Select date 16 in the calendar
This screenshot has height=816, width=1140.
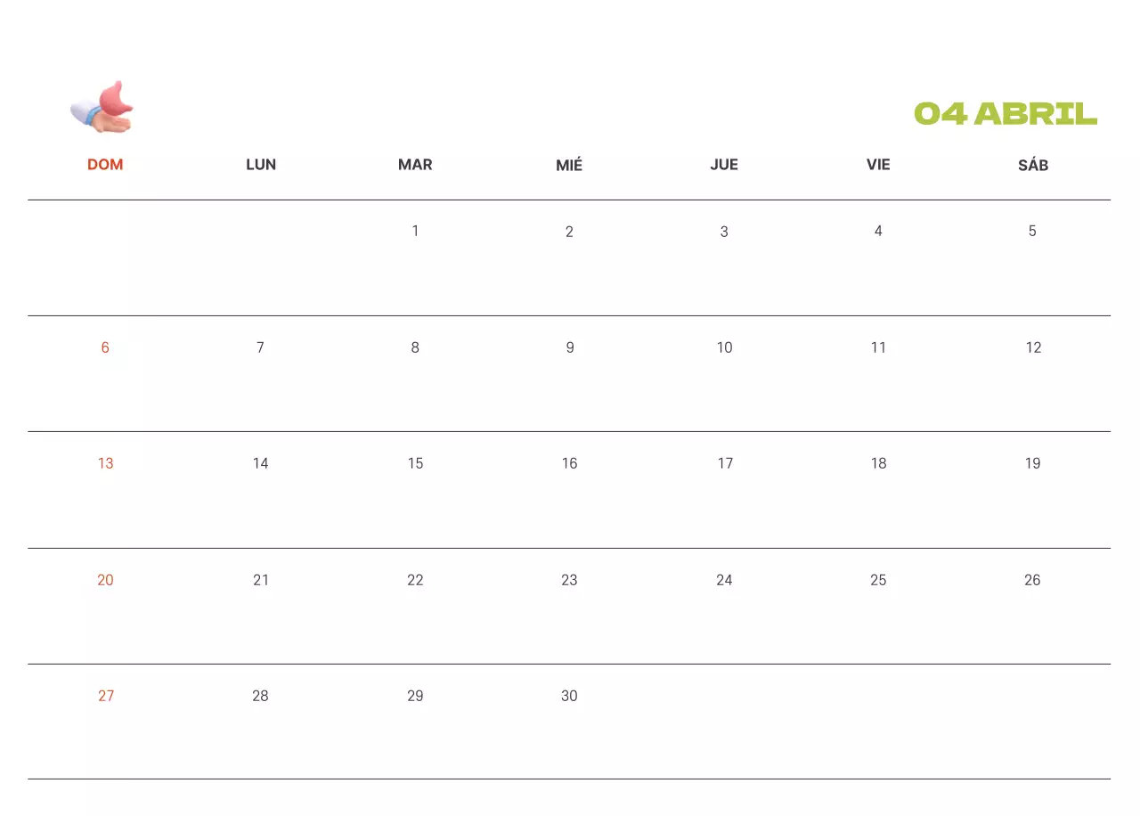569,463
